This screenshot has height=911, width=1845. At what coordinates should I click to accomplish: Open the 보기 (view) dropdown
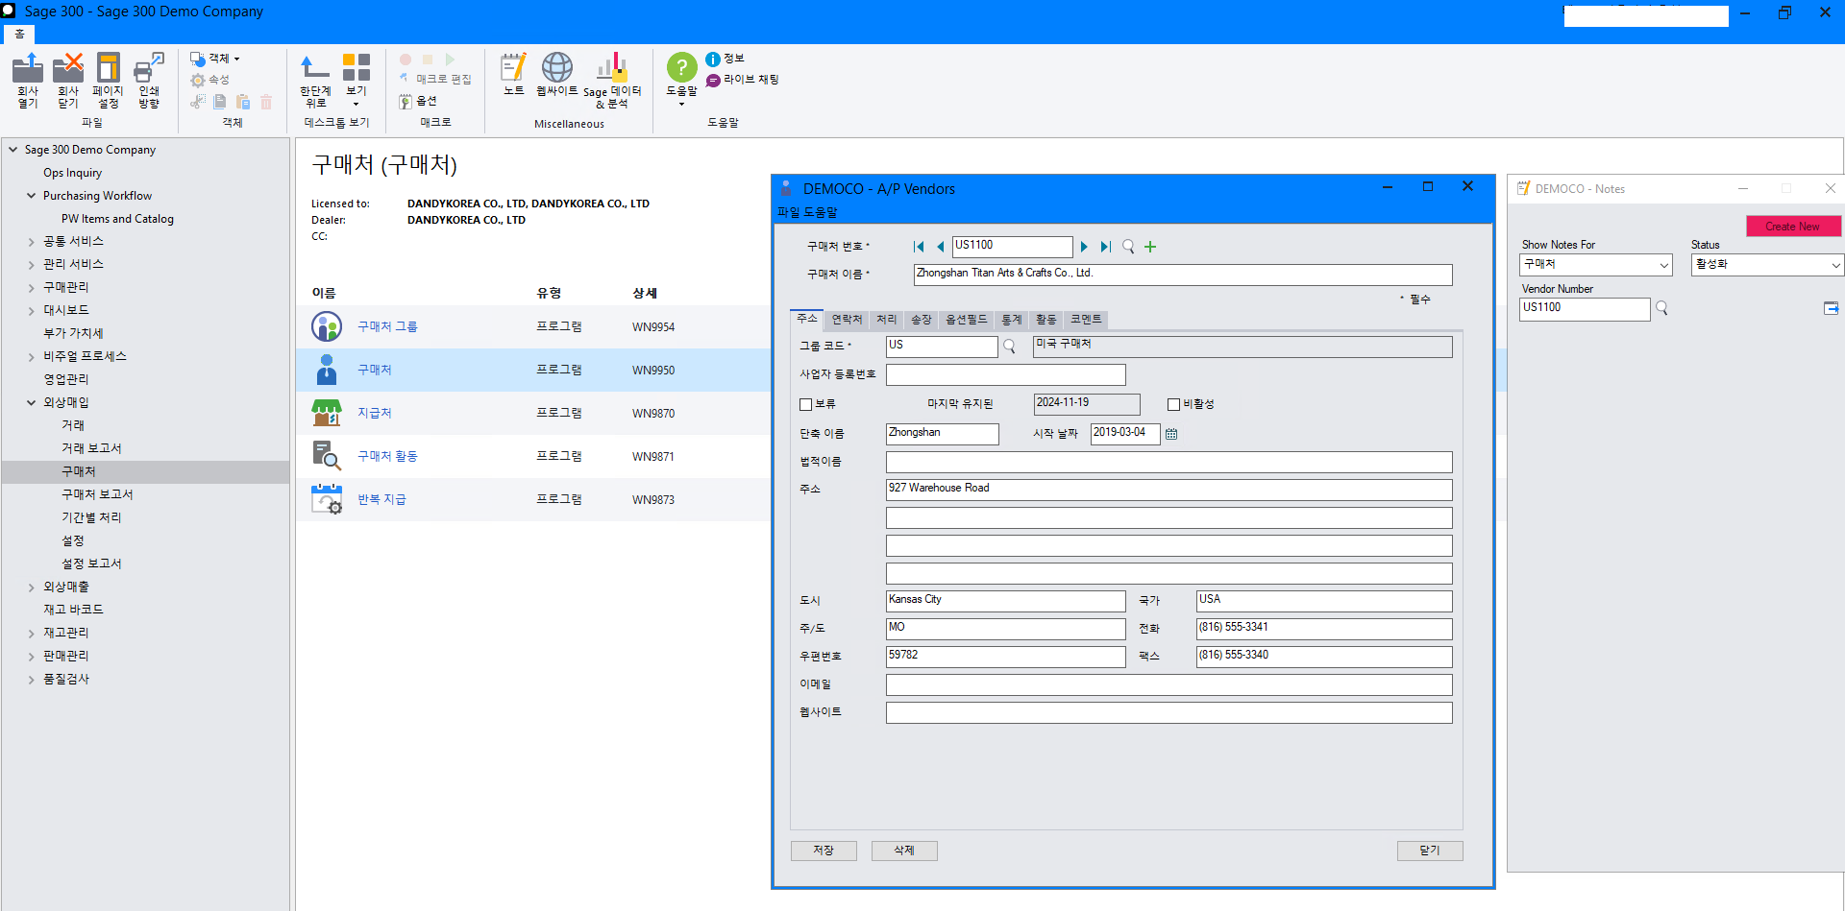point(357,81)
